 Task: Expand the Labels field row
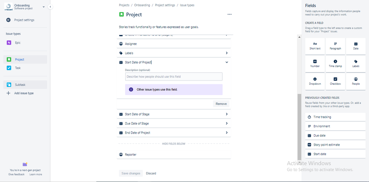pyautogui.click(x=226, y=53)
